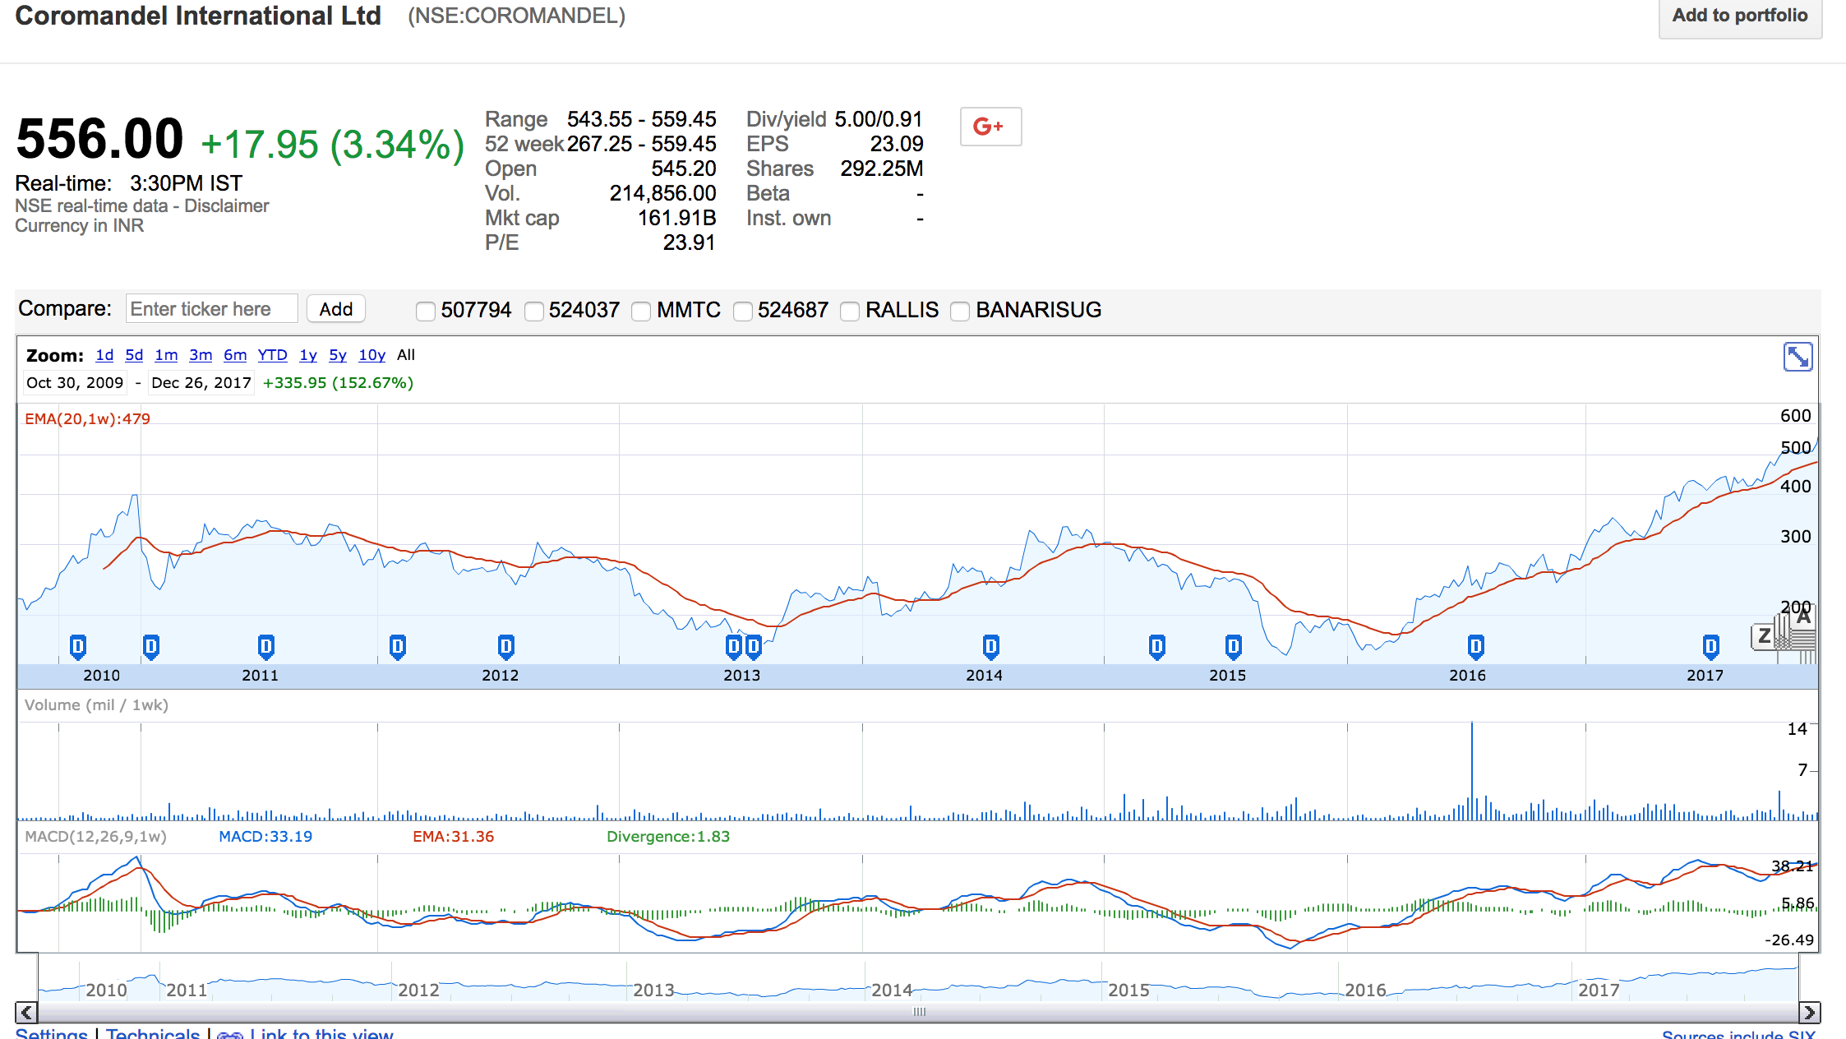Click the timeline scrollbar center grip
Viewport: 1846px width, 1039px height.
click(x=919, y=1012)
